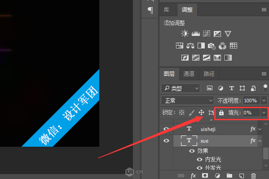269x179 pixels.
Task: Add a Brightness/Contrast adjustment
Action: [185, 34]
